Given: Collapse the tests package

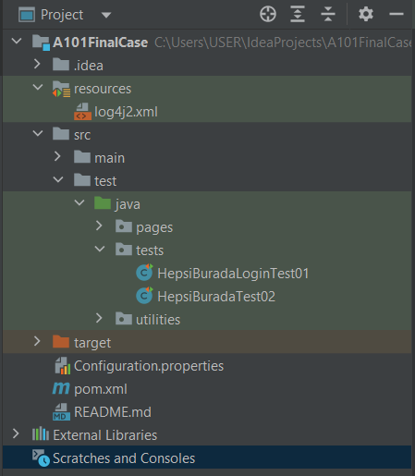Looking at the screenshot, I should 100,249.
